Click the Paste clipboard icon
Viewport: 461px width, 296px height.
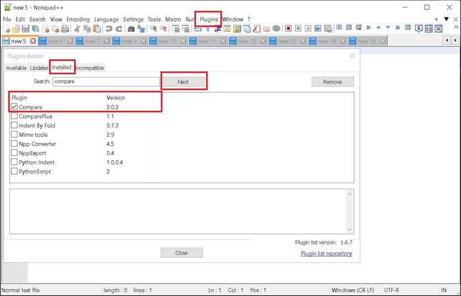pos(97,29)
